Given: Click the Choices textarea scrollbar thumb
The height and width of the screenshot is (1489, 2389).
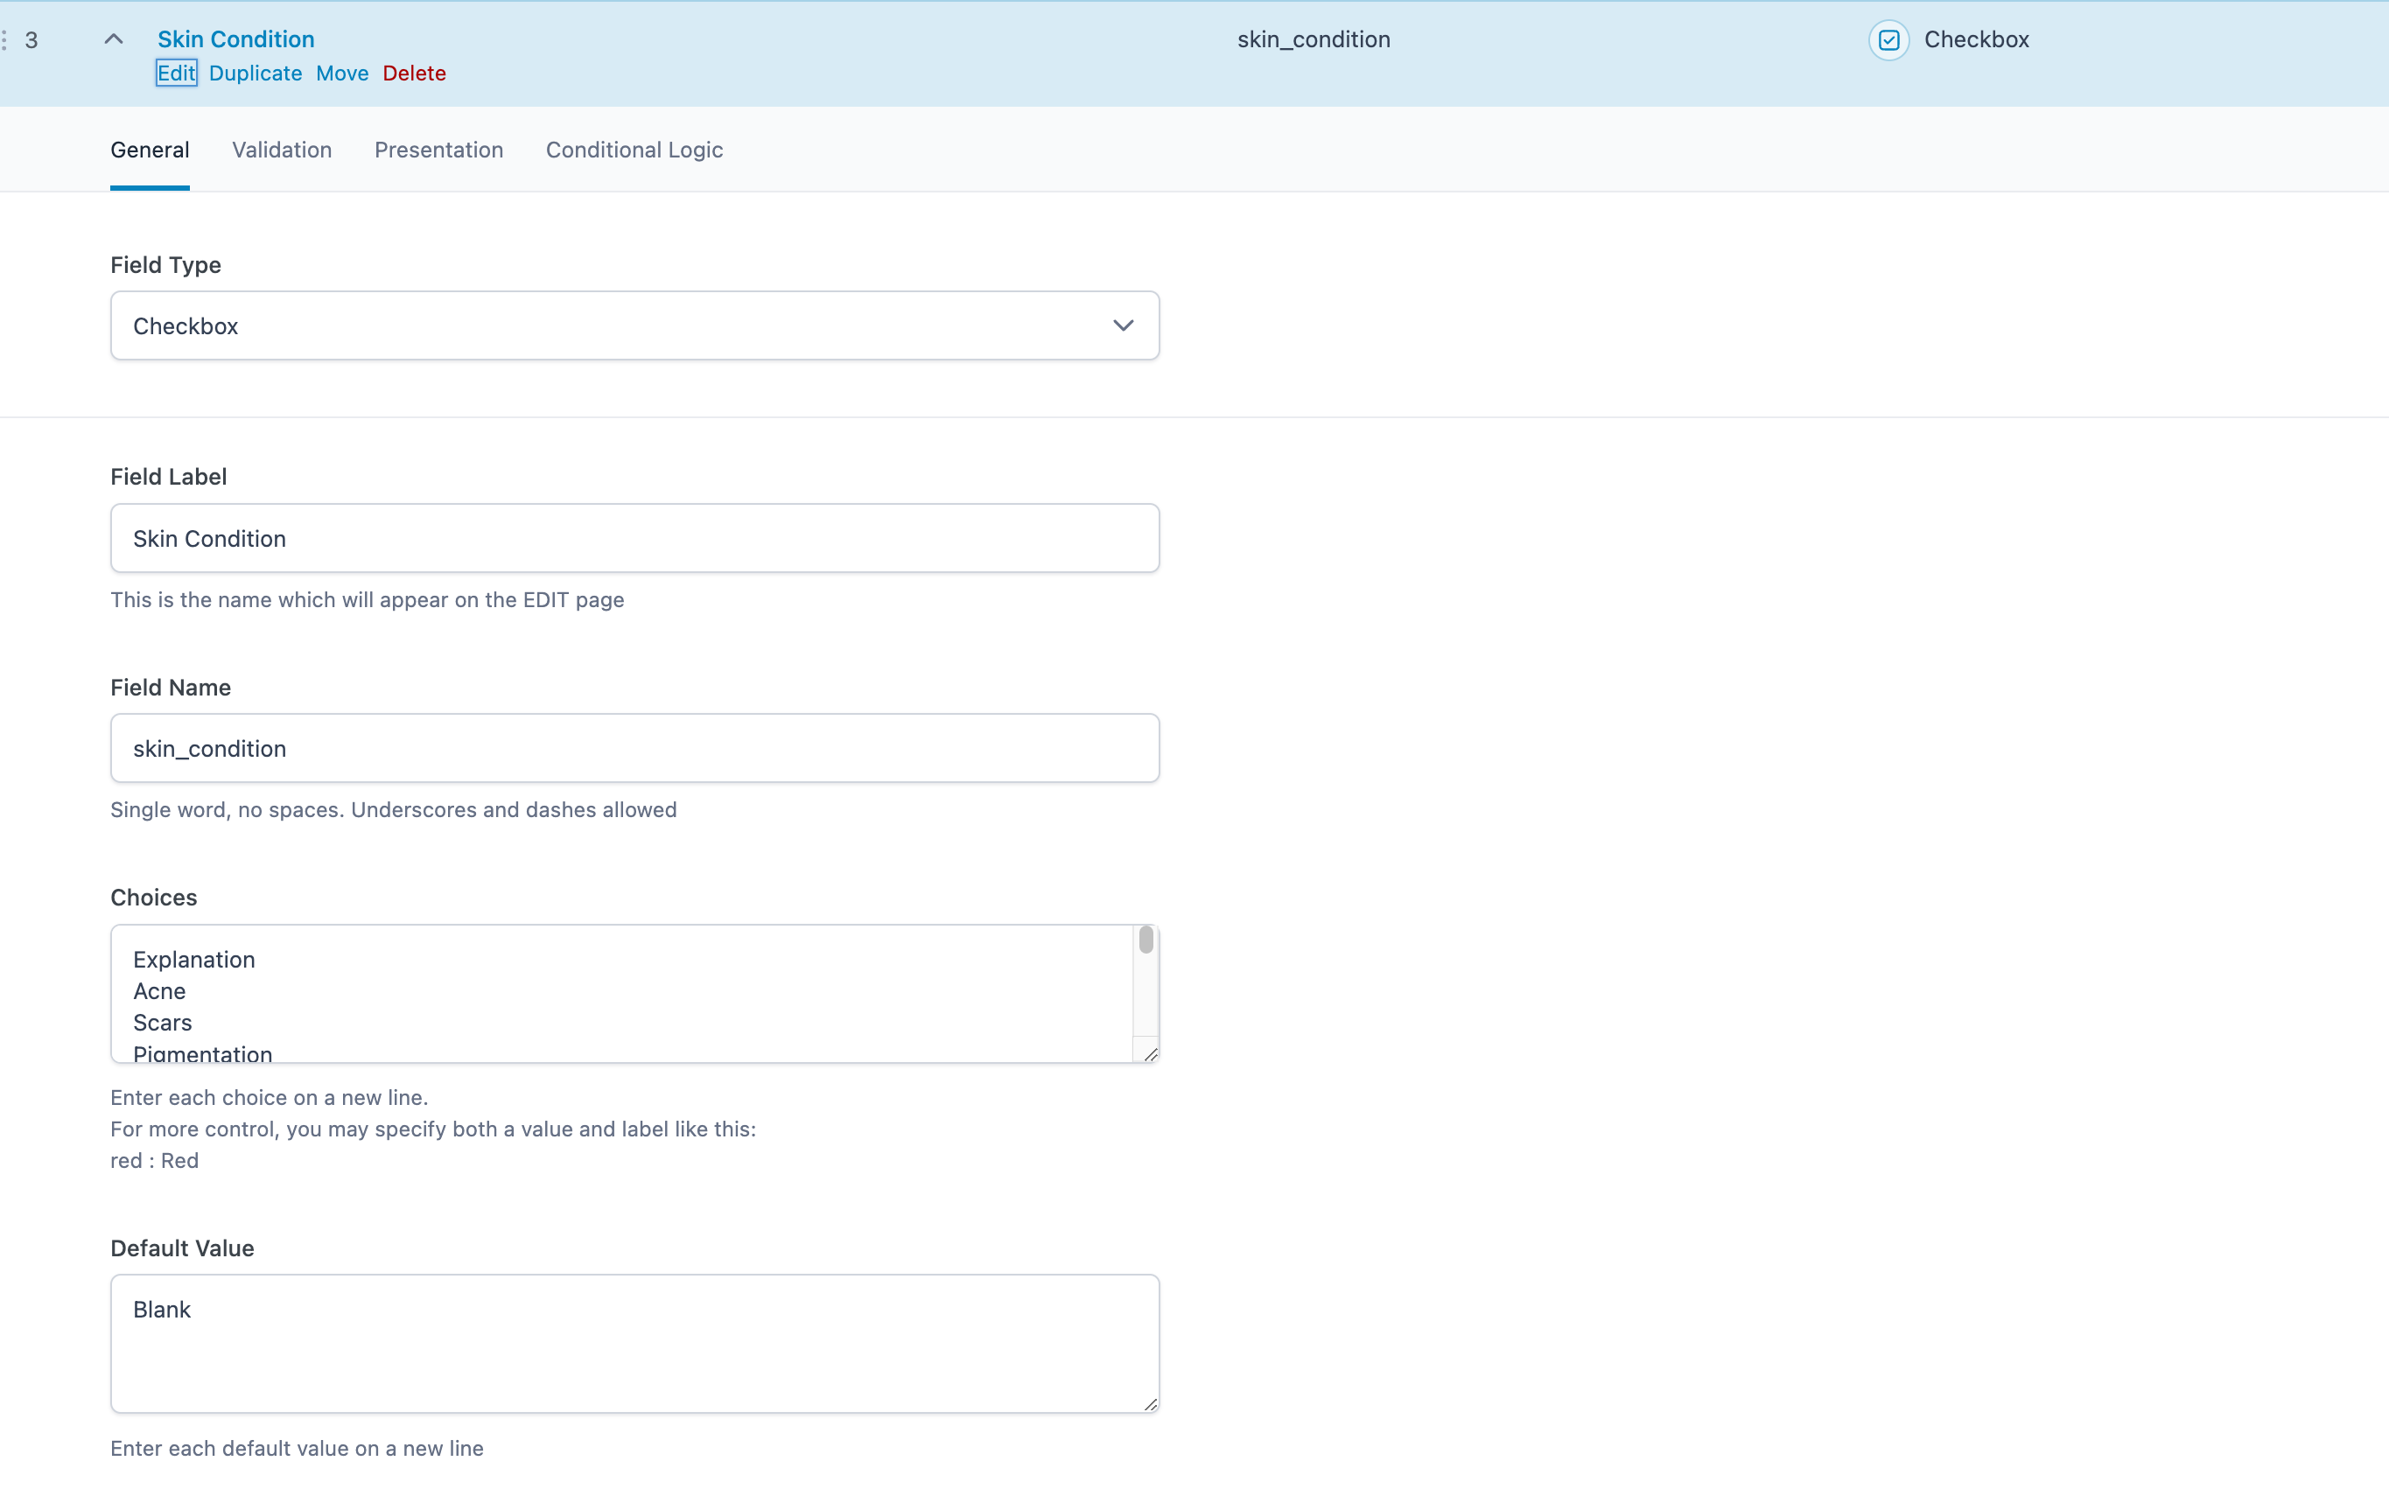Looking at the screenshot, I should click(x=1145, y=940).
